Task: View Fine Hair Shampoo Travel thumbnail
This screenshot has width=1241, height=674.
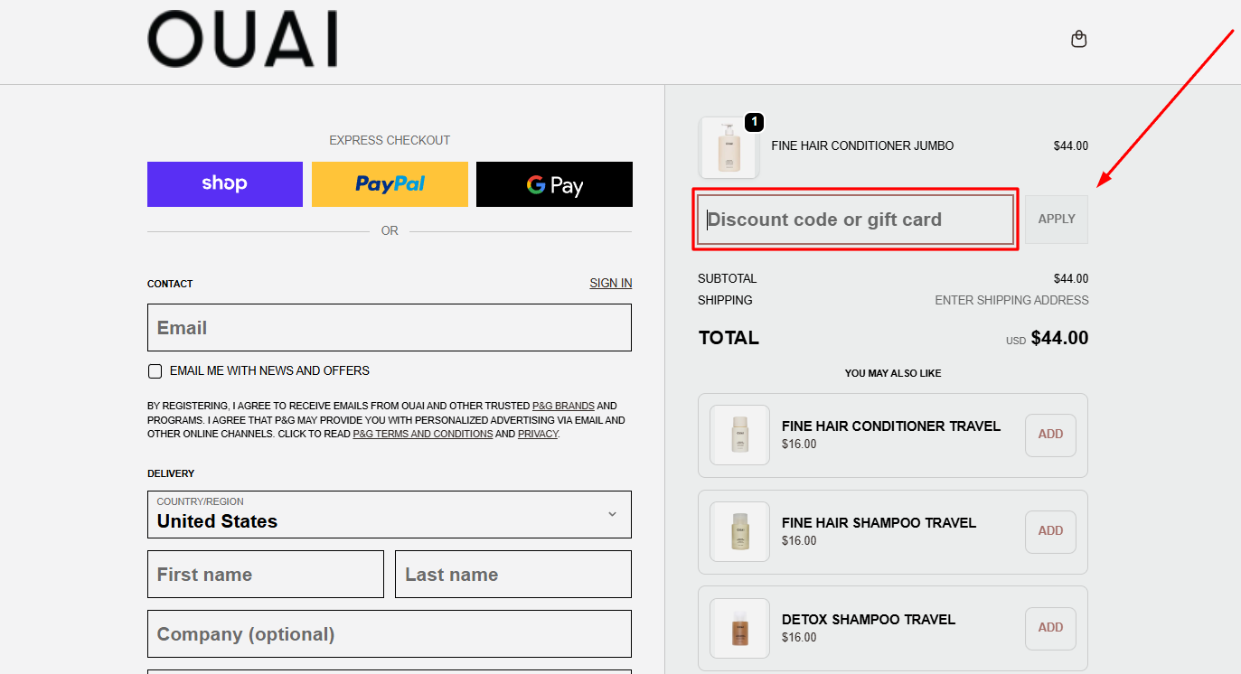Action: 739,531
